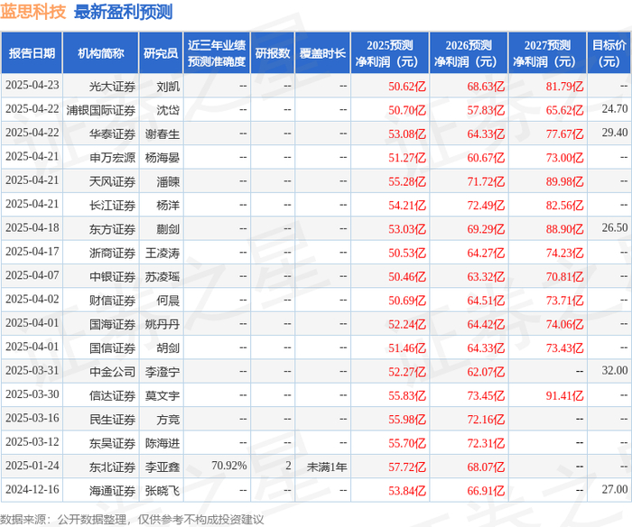632x527 pixels.
Task: Click the 55.28亿 profit value
Action: 406,181
